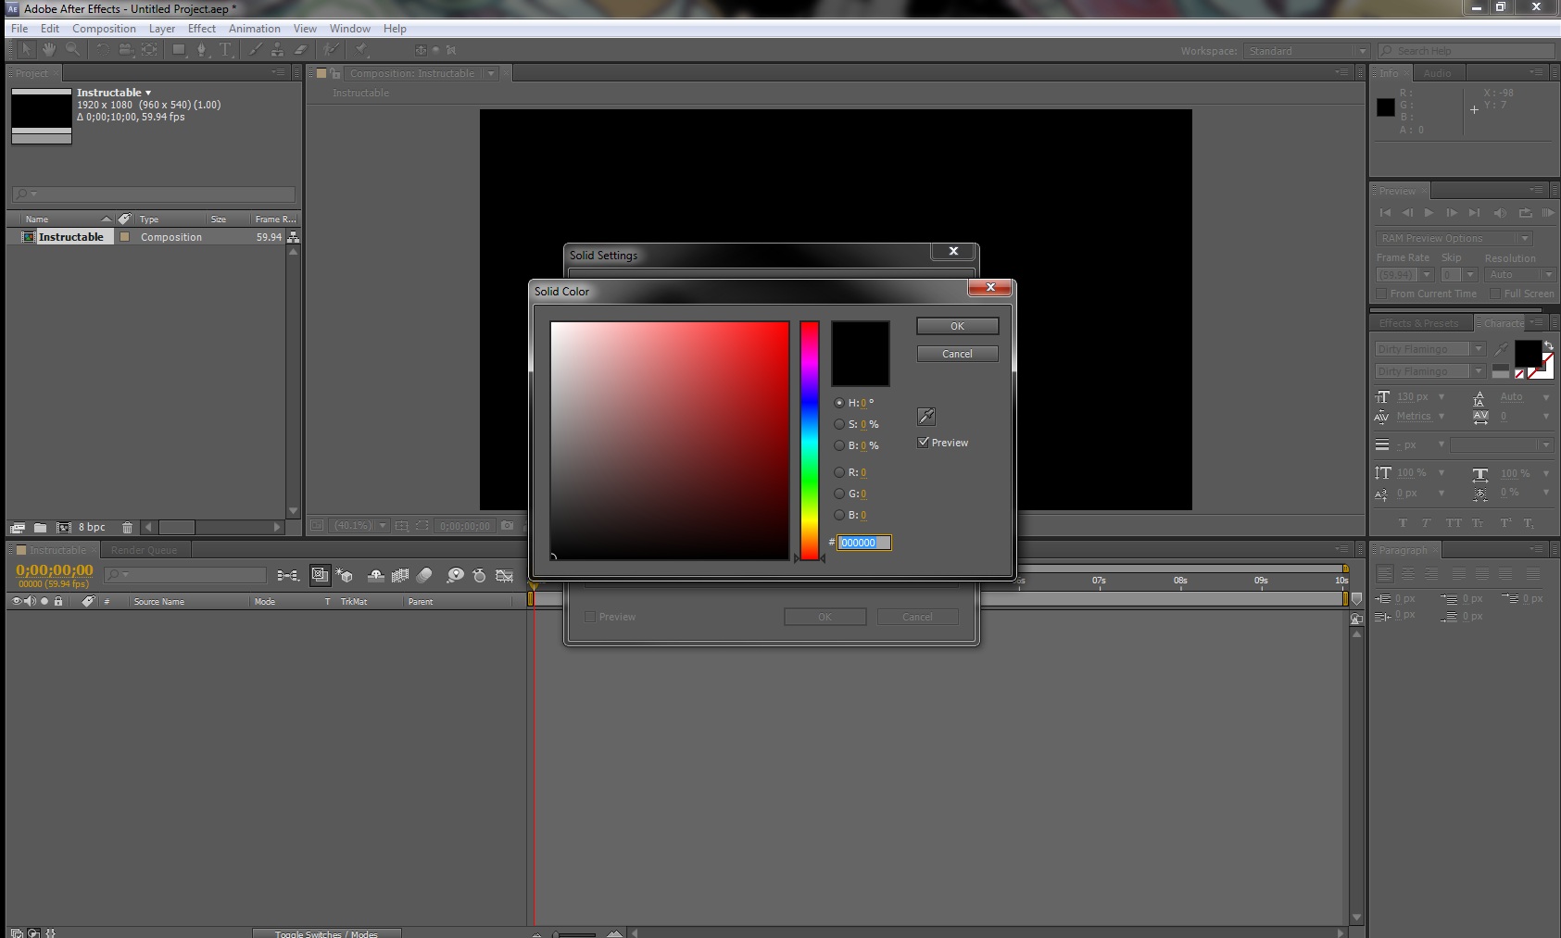This screenshot has width=1561, height=938.
Task: Click the trash icon in Project panel
Action: [x=127, y=528]
